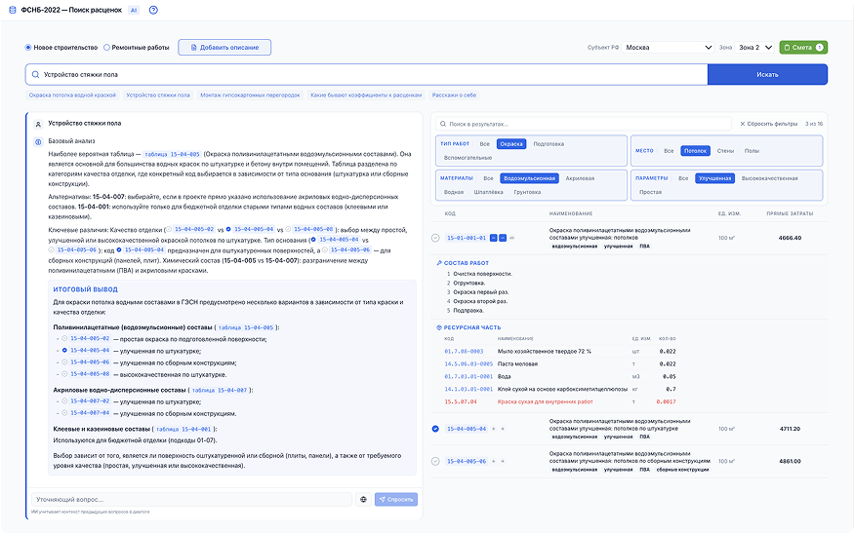The width and height of the screenshot is (854, 533).
Task: Toggle checked circle beside 15-04-005-04 in итоговый вывод
Action: (x=64, y=350)
